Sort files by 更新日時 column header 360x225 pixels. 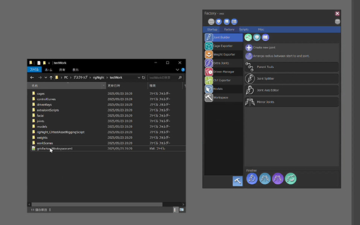point(127,86)
